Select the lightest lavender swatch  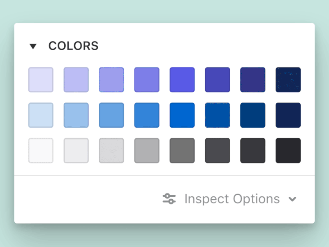(x=41, y=79)
